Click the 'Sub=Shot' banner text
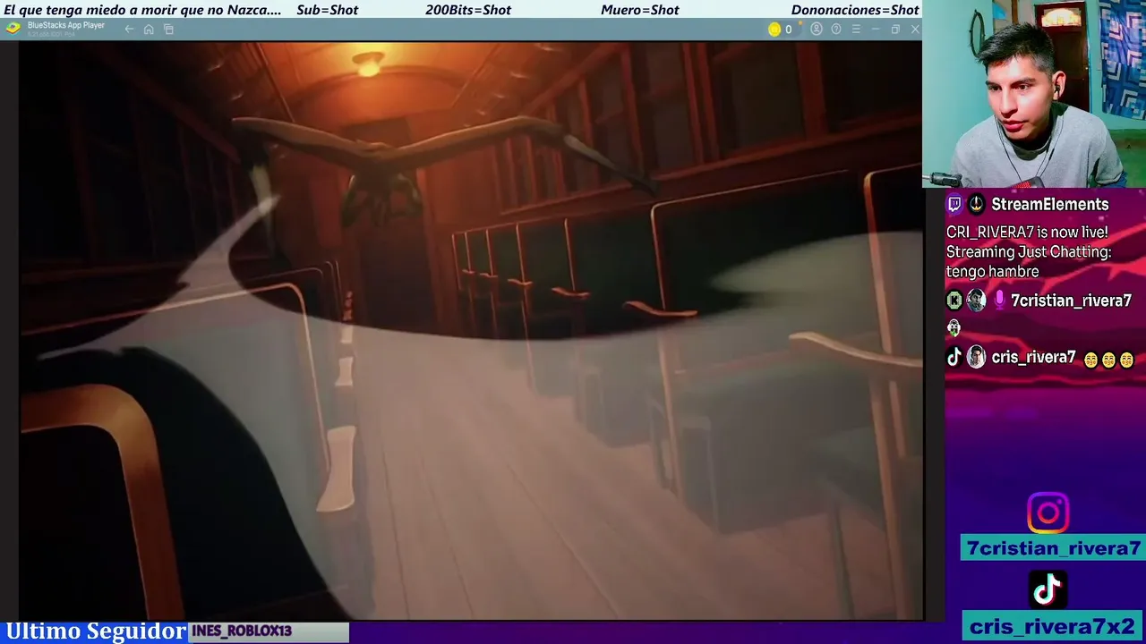This screenshot has width=1146, height=644. click(327, 10)
